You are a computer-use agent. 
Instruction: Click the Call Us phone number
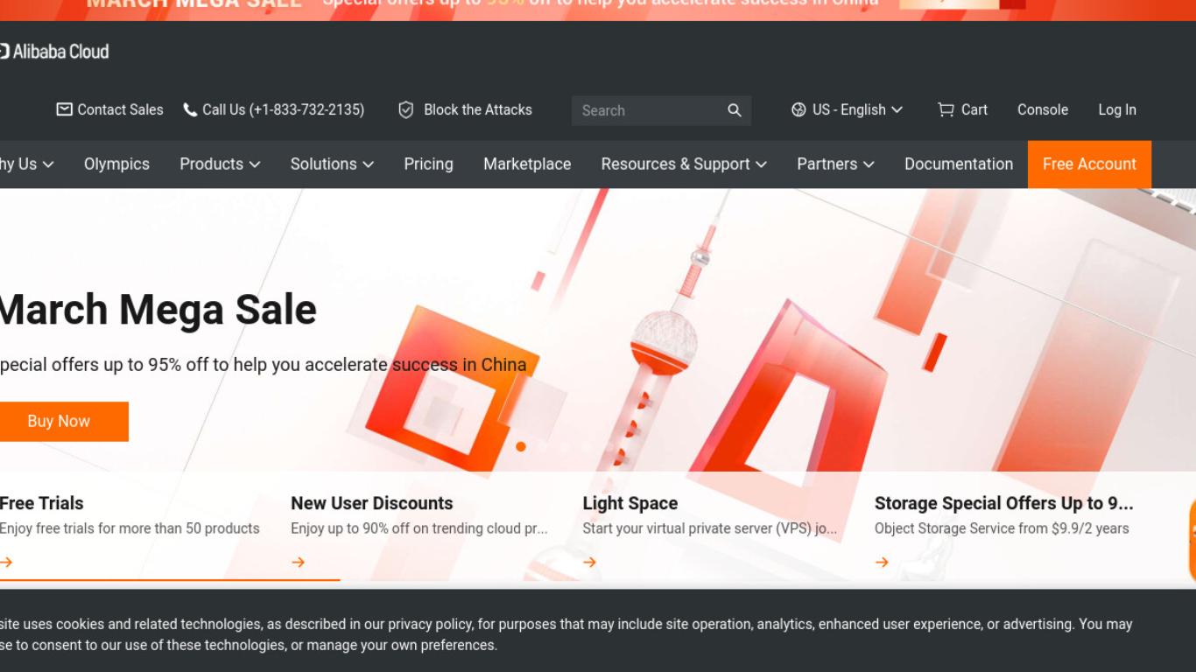[283, 109]
